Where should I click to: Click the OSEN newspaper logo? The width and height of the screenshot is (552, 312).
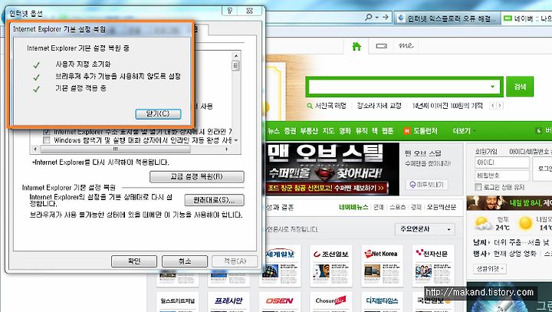(280, 301)
